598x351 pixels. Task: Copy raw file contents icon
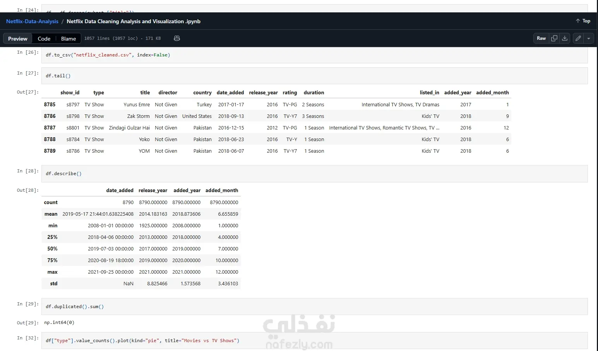(x=554, y=38)
